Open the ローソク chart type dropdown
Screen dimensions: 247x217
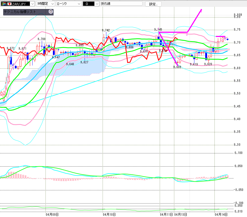click(79, 4)
